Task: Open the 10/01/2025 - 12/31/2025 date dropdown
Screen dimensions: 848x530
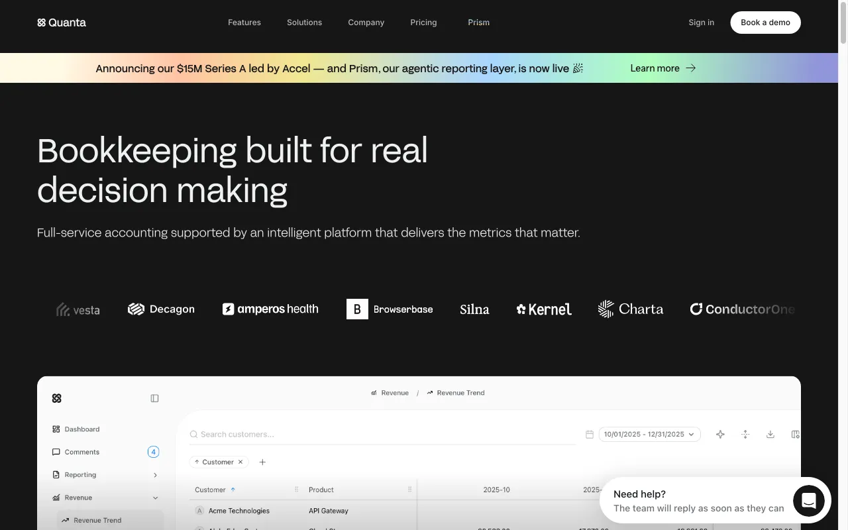Action: [x=649, y=435]
